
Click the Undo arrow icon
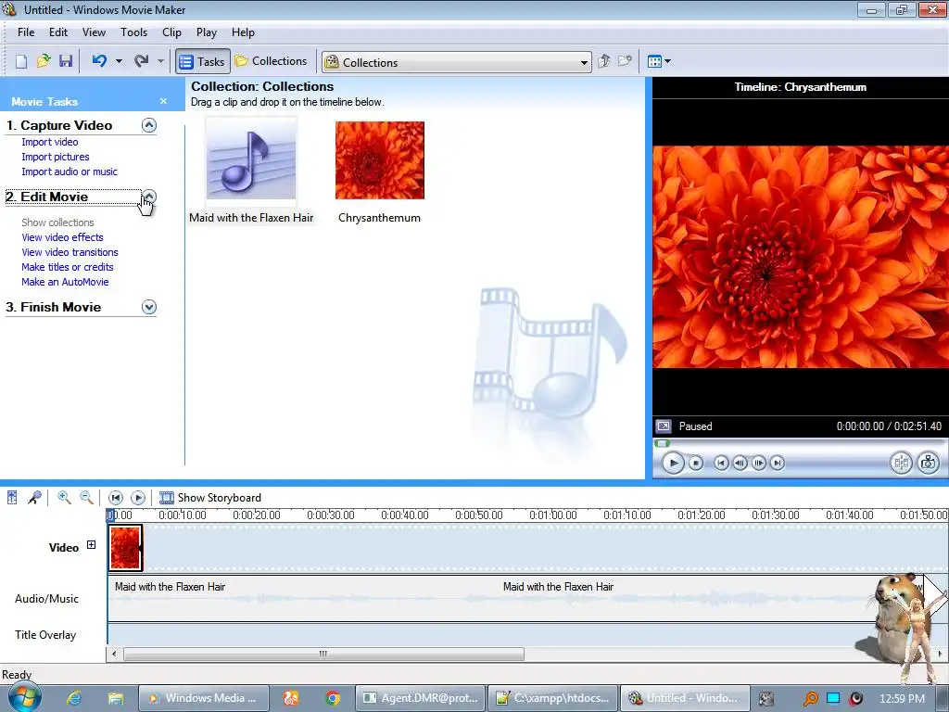coord(100,60)
